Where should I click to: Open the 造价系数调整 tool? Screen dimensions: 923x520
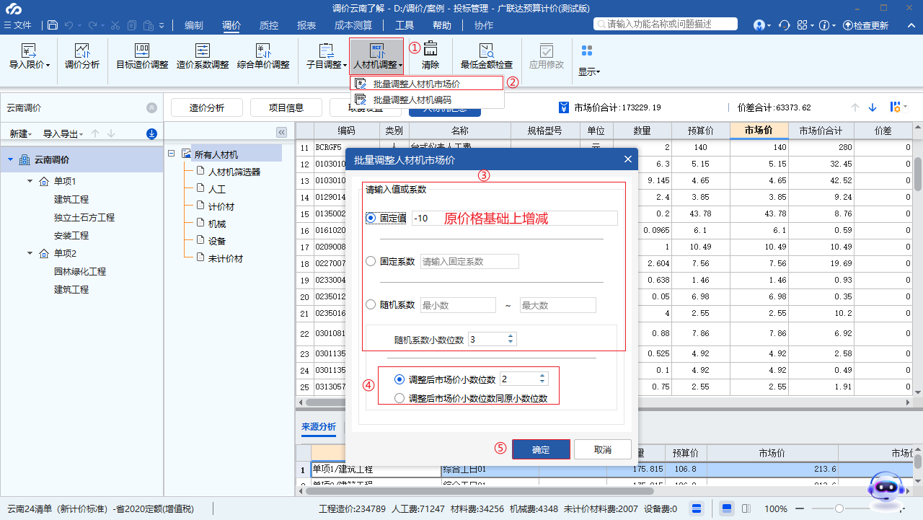[x=202, y=58]
